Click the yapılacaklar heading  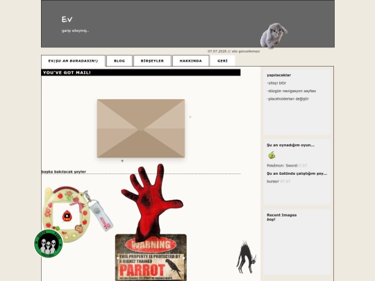(279, 75)
